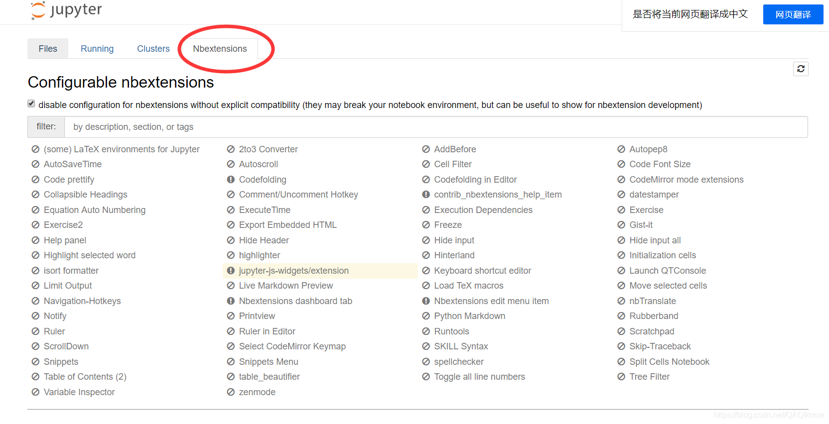Select the Live Markdown Preview extension
The width and height of the screenshot is (829, 424).
pyautogui.click(x=286, y=286)
